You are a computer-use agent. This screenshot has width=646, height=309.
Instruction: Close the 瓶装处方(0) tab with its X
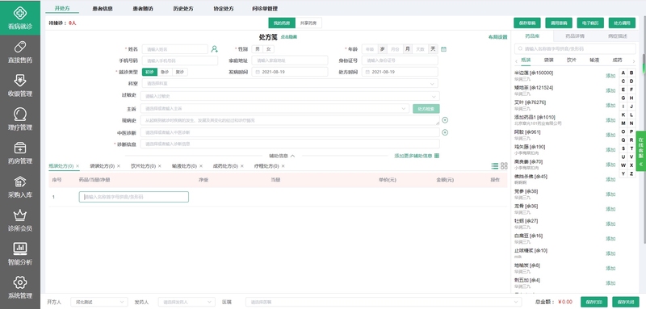coord(78,166)
